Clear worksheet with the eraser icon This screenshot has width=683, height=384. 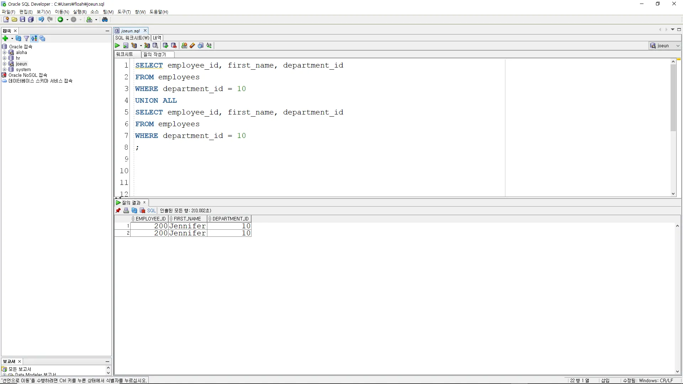coord(192,46)
